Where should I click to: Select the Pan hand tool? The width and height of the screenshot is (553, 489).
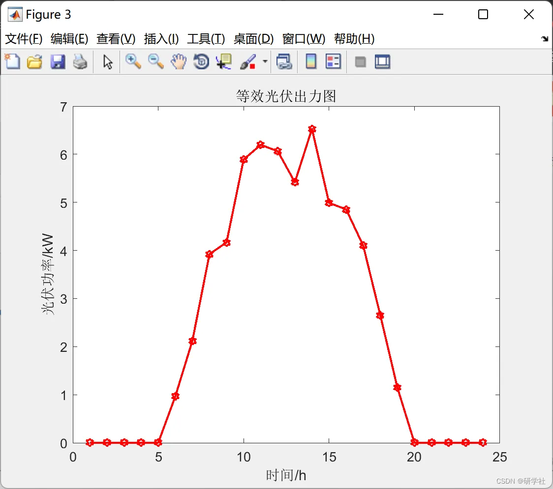tap(179, 61)
